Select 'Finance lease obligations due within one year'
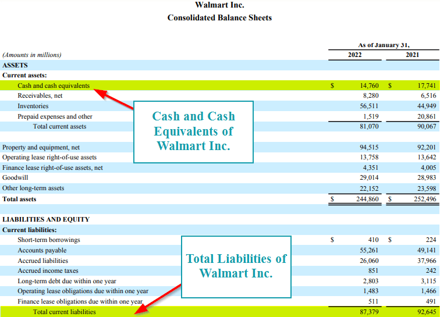The height and width of the screenshot is (317, 440). (80, 301)
